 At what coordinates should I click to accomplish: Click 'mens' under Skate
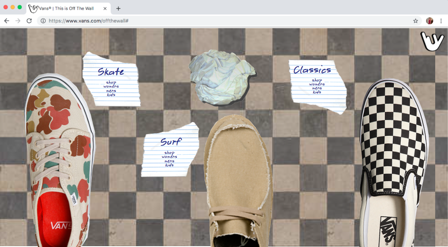(x=111, y=91)
